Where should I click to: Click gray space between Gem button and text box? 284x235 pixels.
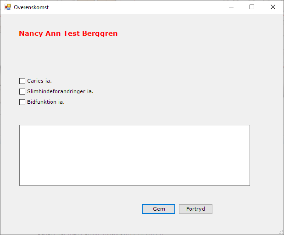pos(158,195)
